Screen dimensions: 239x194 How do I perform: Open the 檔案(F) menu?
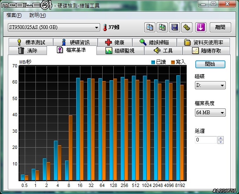coord(14,15)
